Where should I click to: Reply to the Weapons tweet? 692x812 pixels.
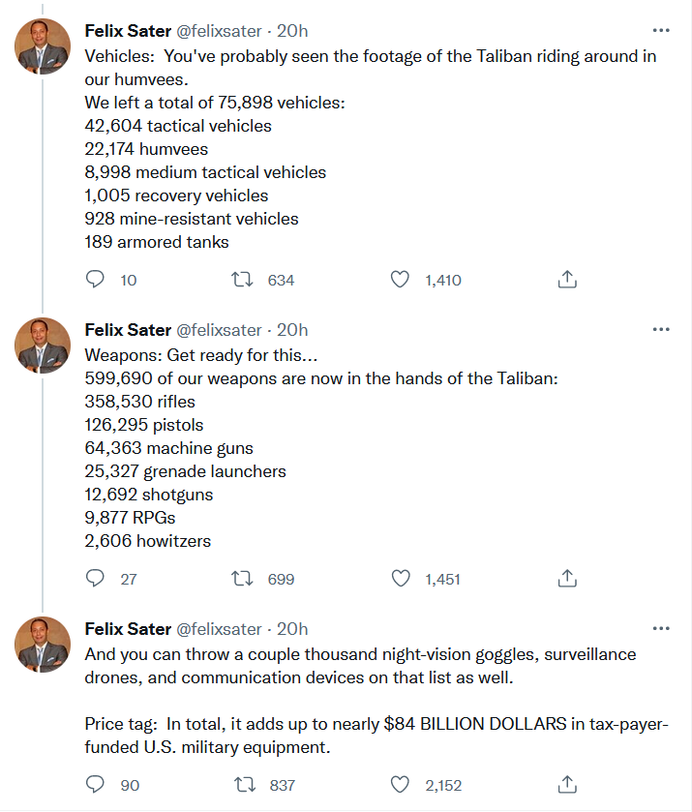click(x=95, y=579)
